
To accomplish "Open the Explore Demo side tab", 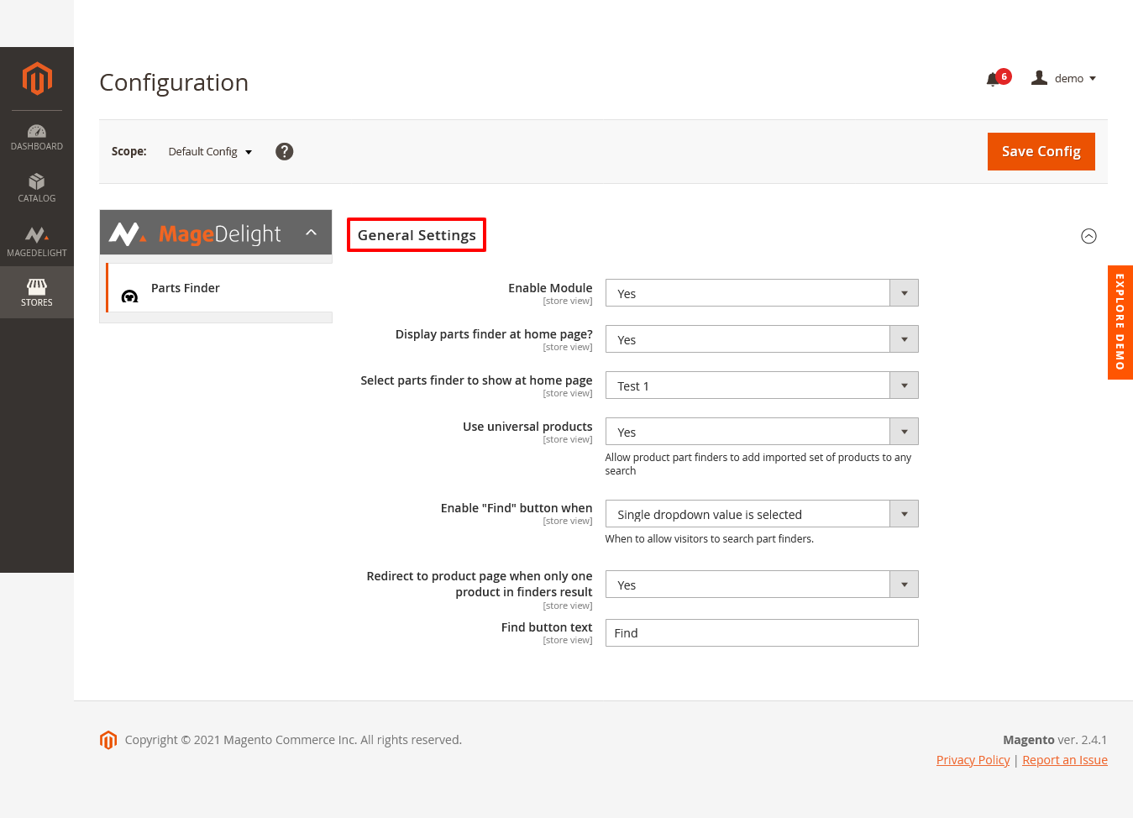I will tap(1120, 322).
